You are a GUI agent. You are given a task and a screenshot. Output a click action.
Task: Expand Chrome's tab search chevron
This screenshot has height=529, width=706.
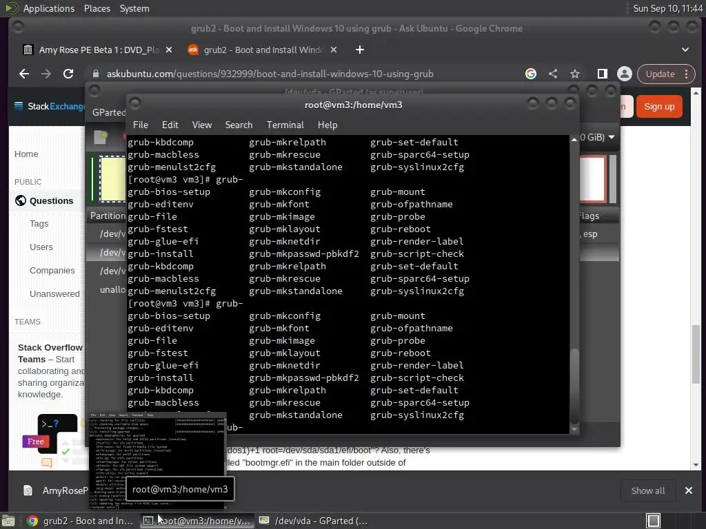(x=685, y=50)
